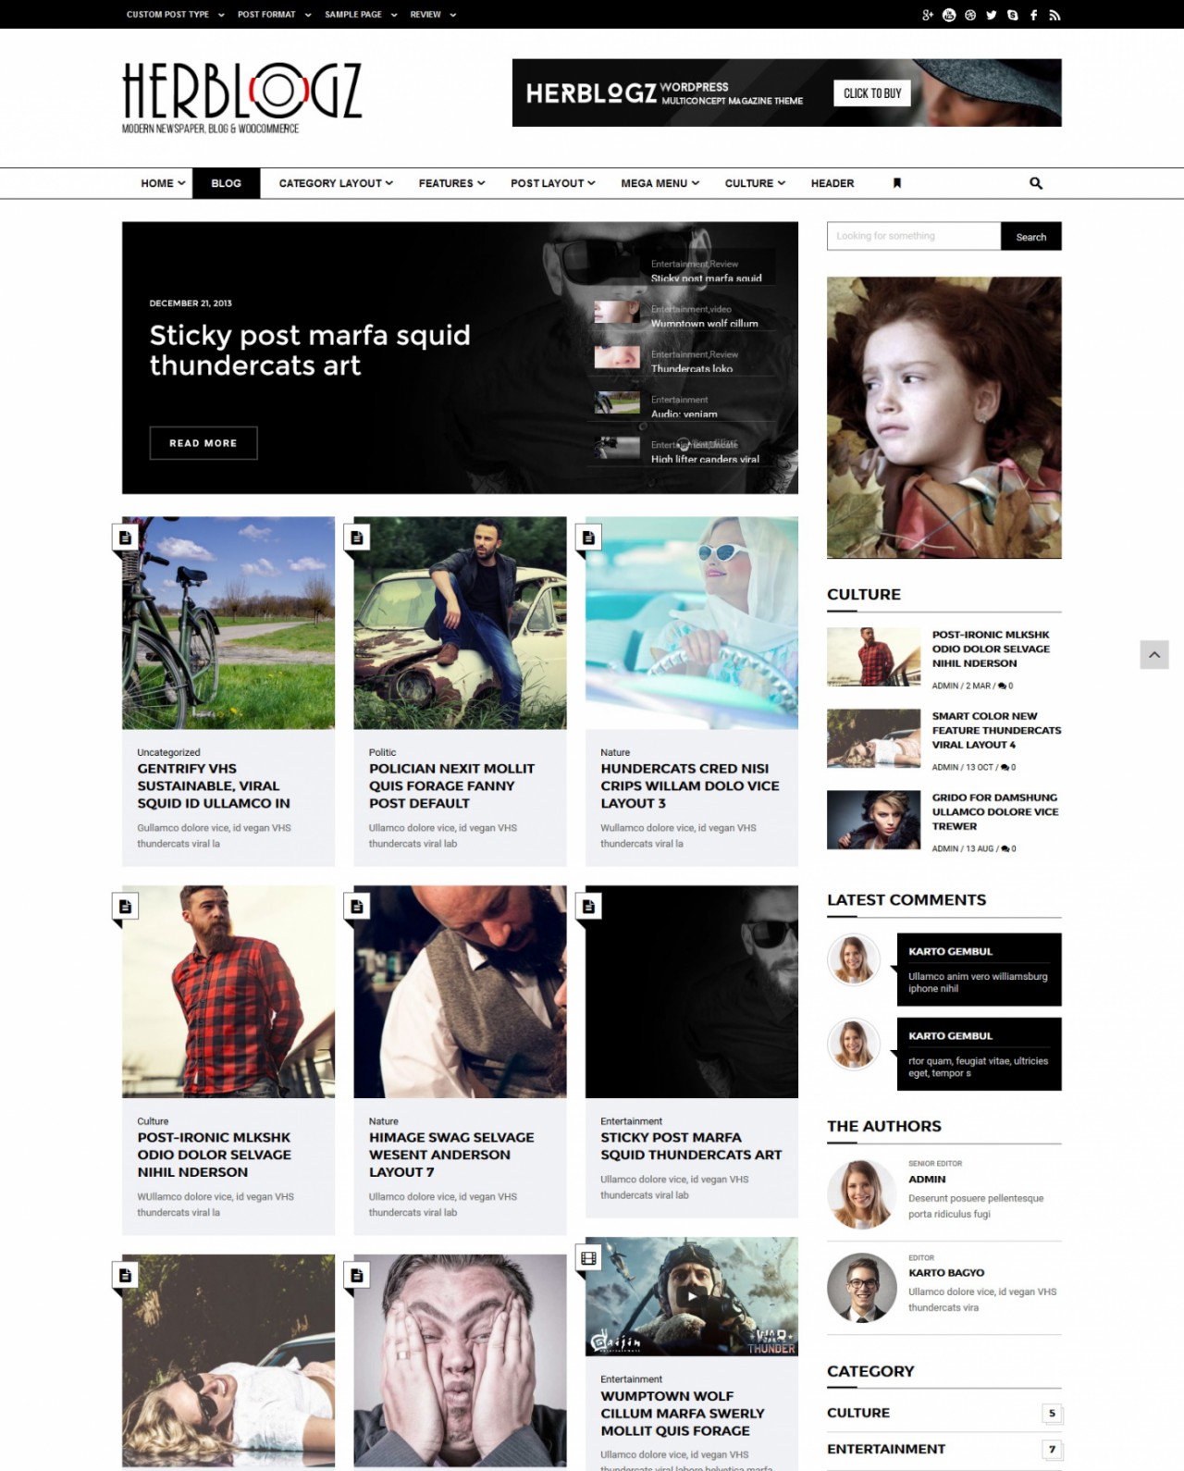1184x1471 pixels.
Task: Open the RSS feed icon
Action: [x=1054, y=15]
